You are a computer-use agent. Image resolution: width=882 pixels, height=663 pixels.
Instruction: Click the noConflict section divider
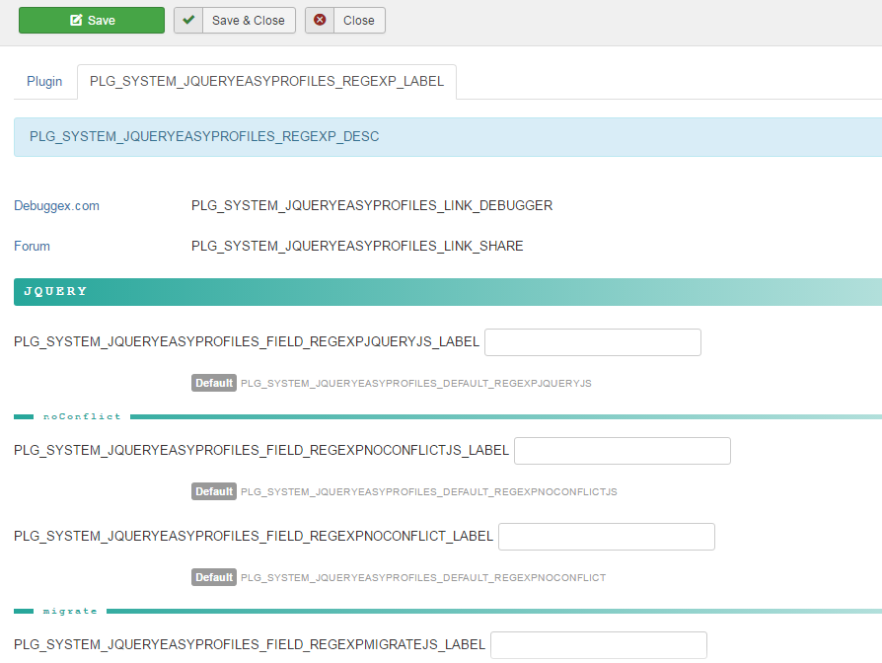(82, 416)
